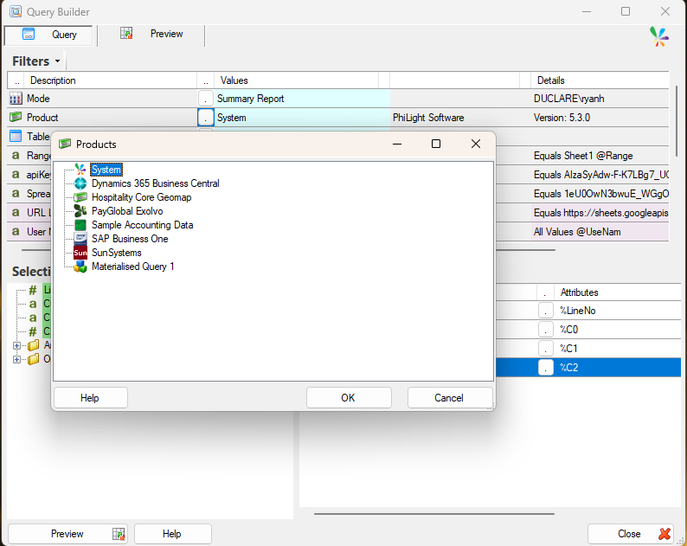The image size is (687, 546).
Task: Select Materialised Query 1 item
Action: pyautogui.click(x=132, y=267)
